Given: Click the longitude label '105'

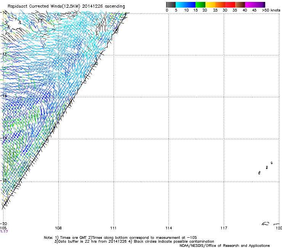Looking at the screenshot, I should [3, 228].
